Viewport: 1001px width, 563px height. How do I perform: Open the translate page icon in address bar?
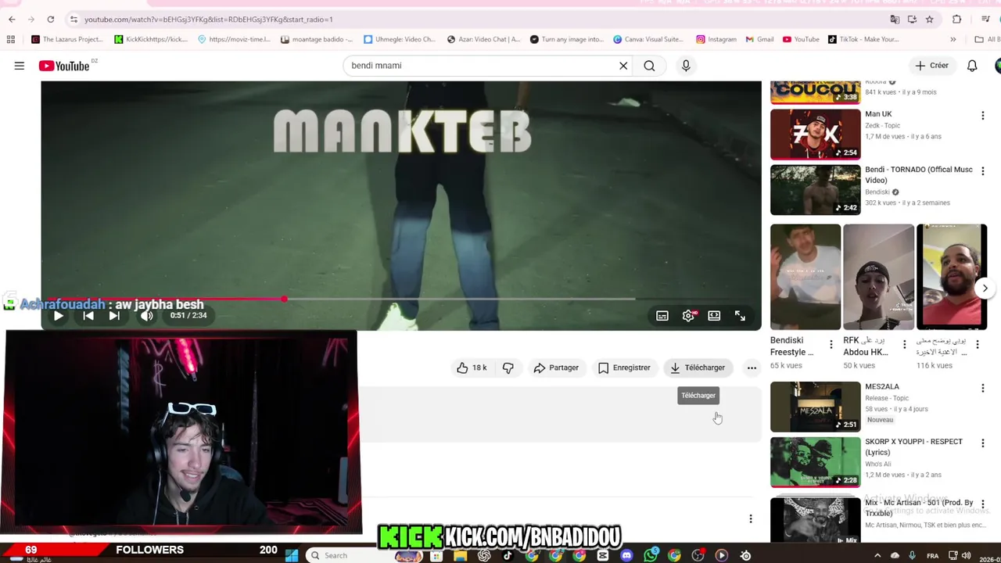click(x=895, y=19)
